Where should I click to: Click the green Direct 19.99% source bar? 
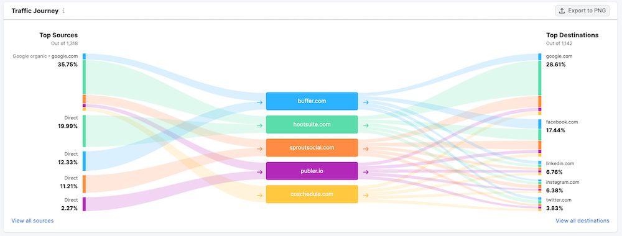click(84, 131)
